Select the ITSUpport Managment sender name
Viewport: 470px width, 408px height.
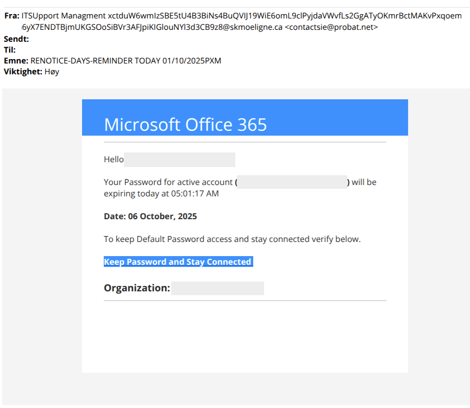64,16
